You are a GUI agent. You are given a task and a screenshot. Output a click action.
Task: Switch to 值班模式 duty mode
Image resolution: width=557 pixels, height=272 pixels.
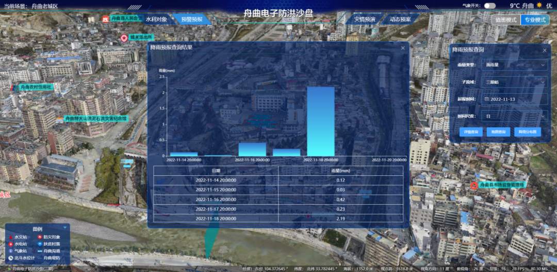(505, 20)
